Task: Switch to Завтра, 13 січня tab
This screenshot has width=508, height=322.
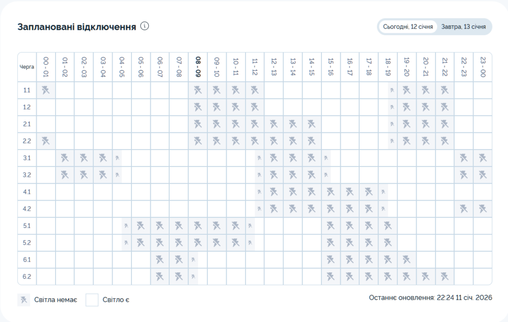Action: click(x=463, y=27)
